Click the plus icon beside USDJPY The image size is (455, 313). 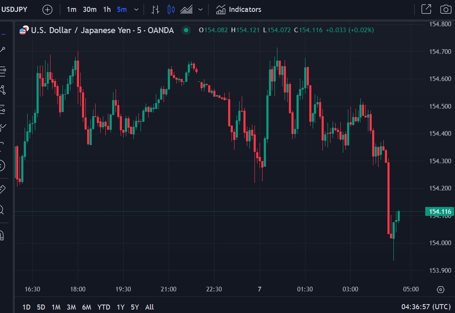point(47,9)
